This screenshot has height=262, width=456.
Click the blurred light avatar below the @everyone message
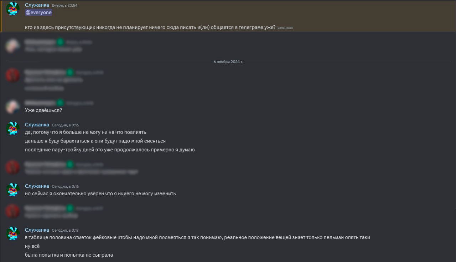coord(13,46)
